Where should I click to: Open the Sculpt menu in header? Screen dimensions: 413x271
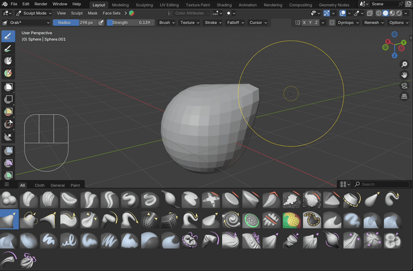[x=77, y=13]
